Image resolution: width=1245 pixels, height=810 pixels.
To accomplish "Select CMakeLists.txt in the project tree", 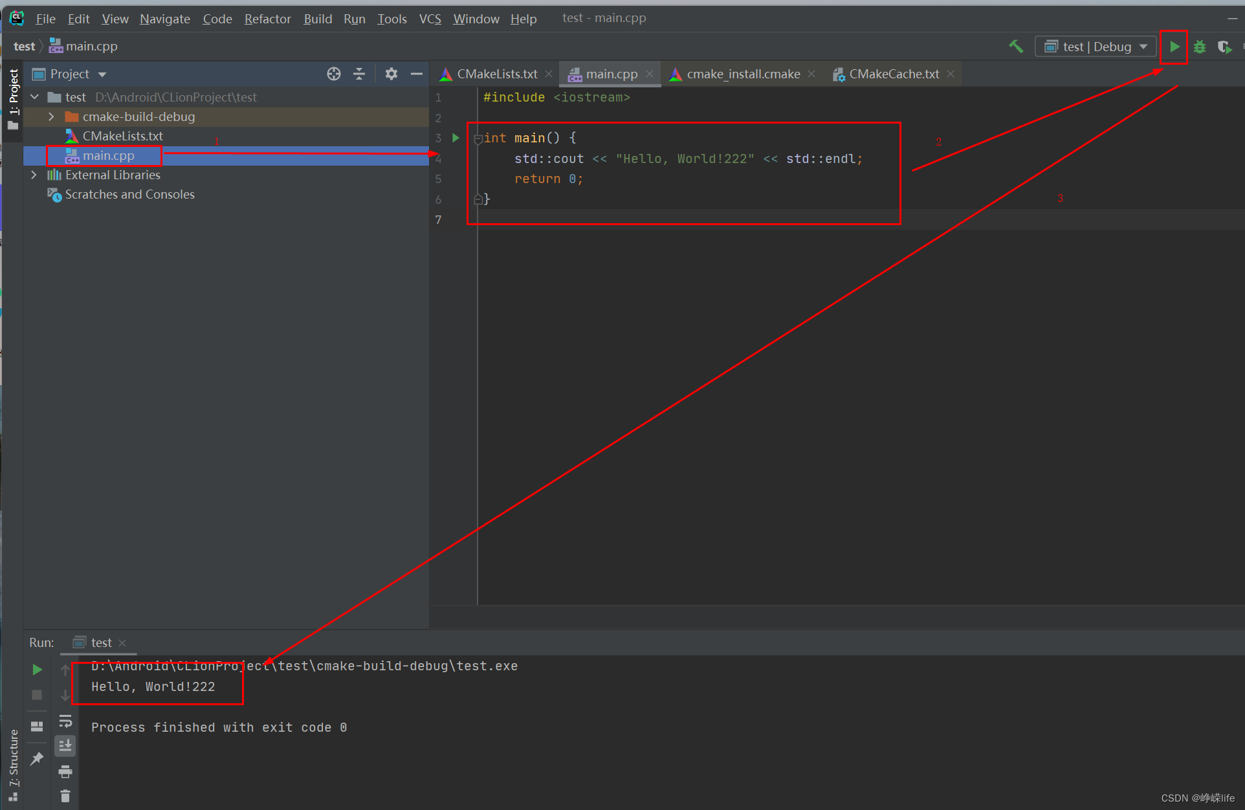I will coord(122,136).
